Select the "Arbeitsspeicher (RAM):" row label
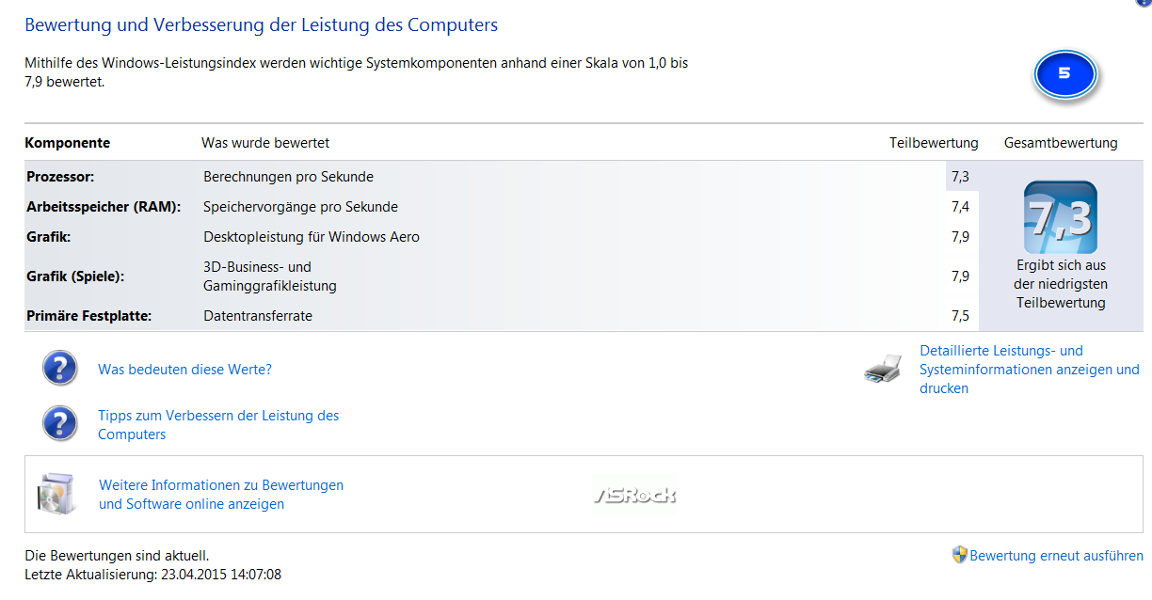 click(x=104, y=207)
